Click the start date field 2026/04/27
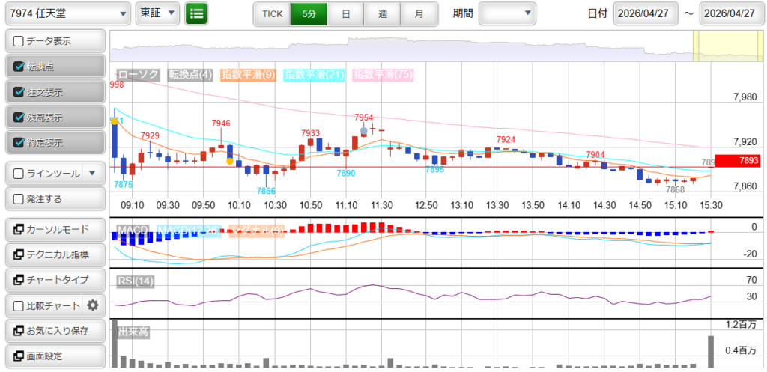The height and width of the screenshot is (372, 767). 645,13
